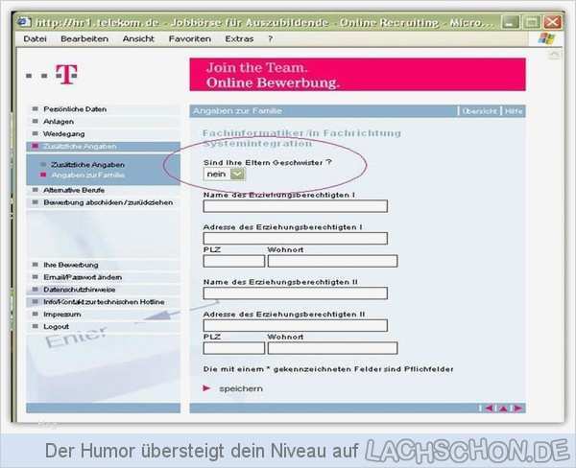The image size is (576, 468).
Task: Click the Windows flag logo icon
Action: (x=546, y=38)
